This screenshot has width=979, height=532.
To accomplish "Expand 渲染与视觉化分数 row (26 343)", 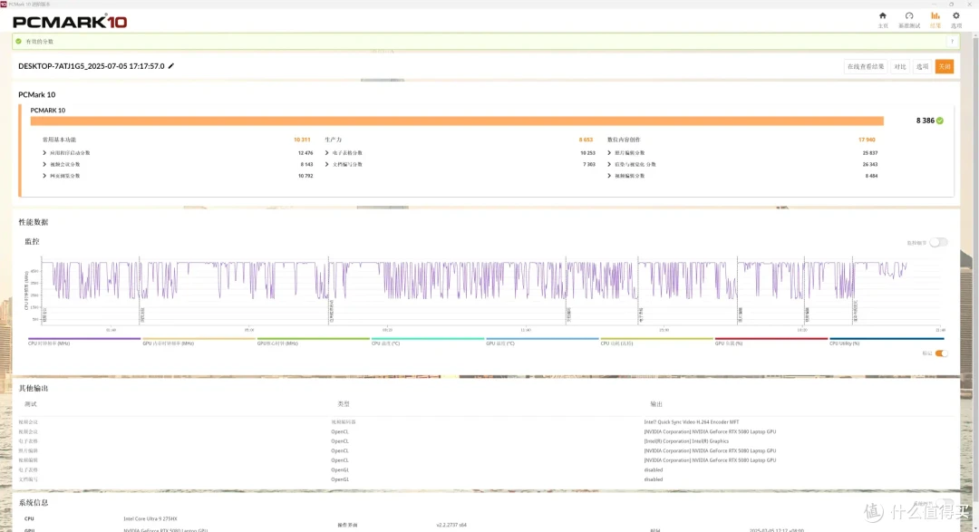I will pyautogui.click(x=609, y=164).
